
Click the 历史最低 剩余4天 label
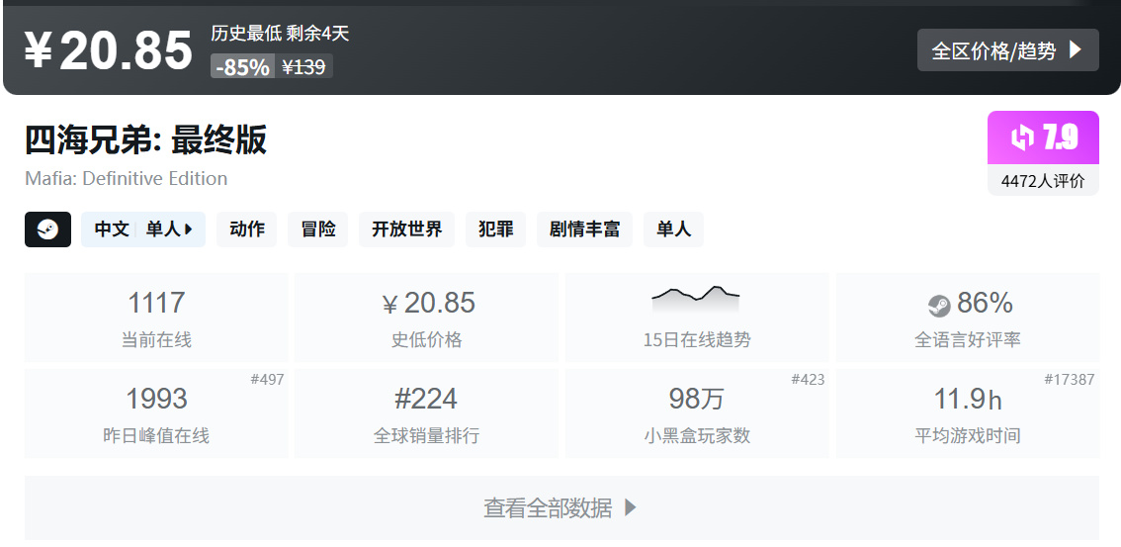(281, 33)
